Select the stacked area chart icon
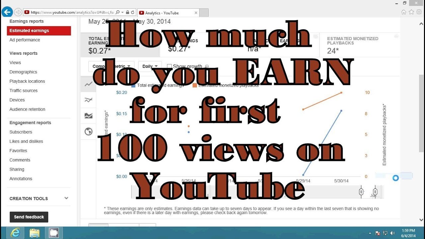This screenshot has width=425, height=239. pyautogui.click(x=88, y=116)
